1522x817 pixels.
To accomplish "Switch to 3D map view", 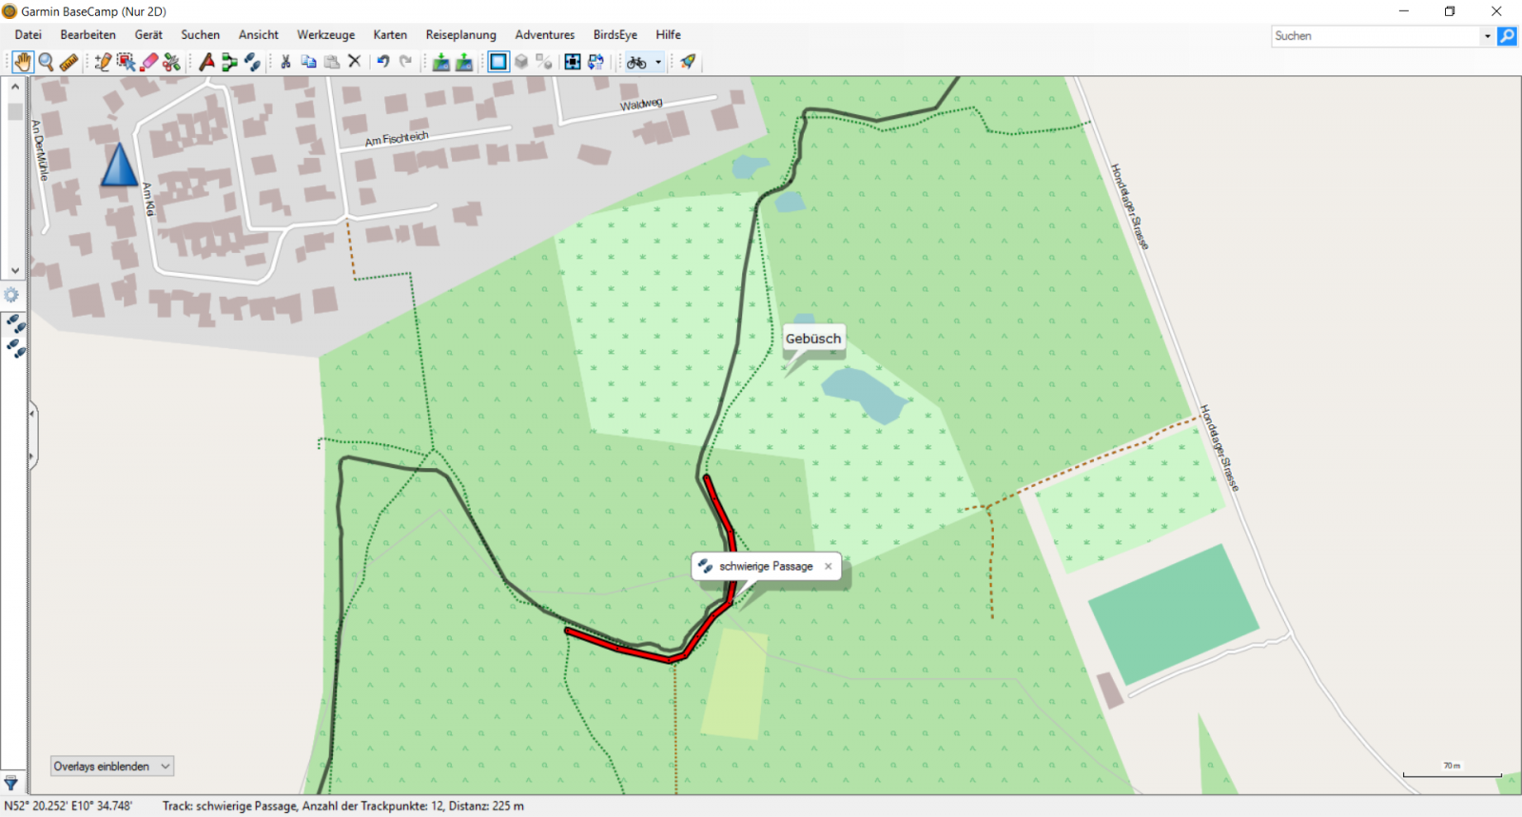I will tap(521, 62).
